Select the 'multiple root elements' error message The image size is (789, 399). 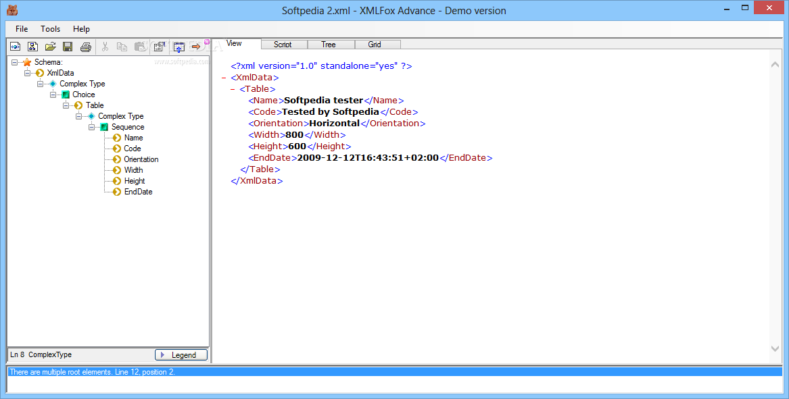395,373
